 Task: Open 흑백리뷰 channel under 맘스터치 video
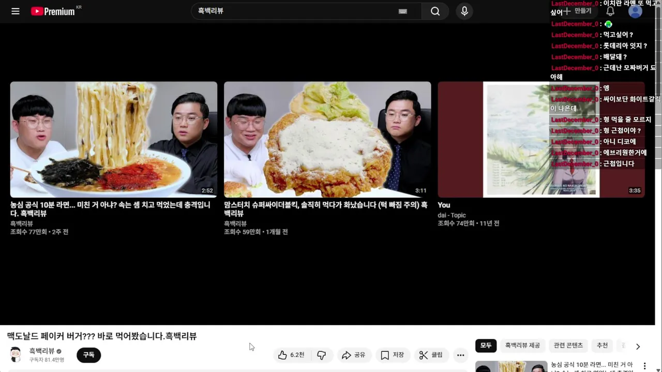[235, 223]
